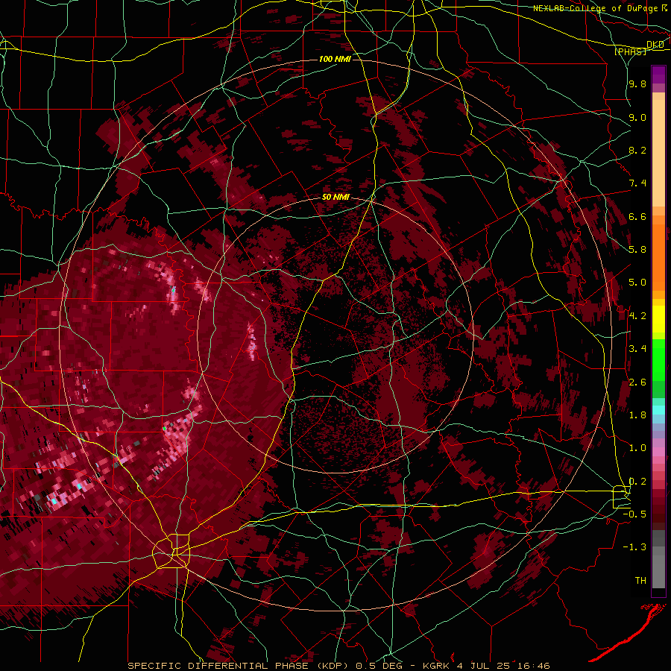The height and width of the screenshot is (671, 671).
Task: Pick the cyan swatch in the color bar
Action: (658, 409)
